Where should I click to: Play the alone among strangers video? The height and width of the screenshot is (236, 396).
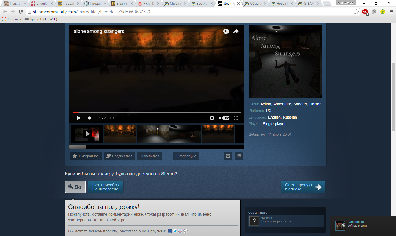click(79, 118)
